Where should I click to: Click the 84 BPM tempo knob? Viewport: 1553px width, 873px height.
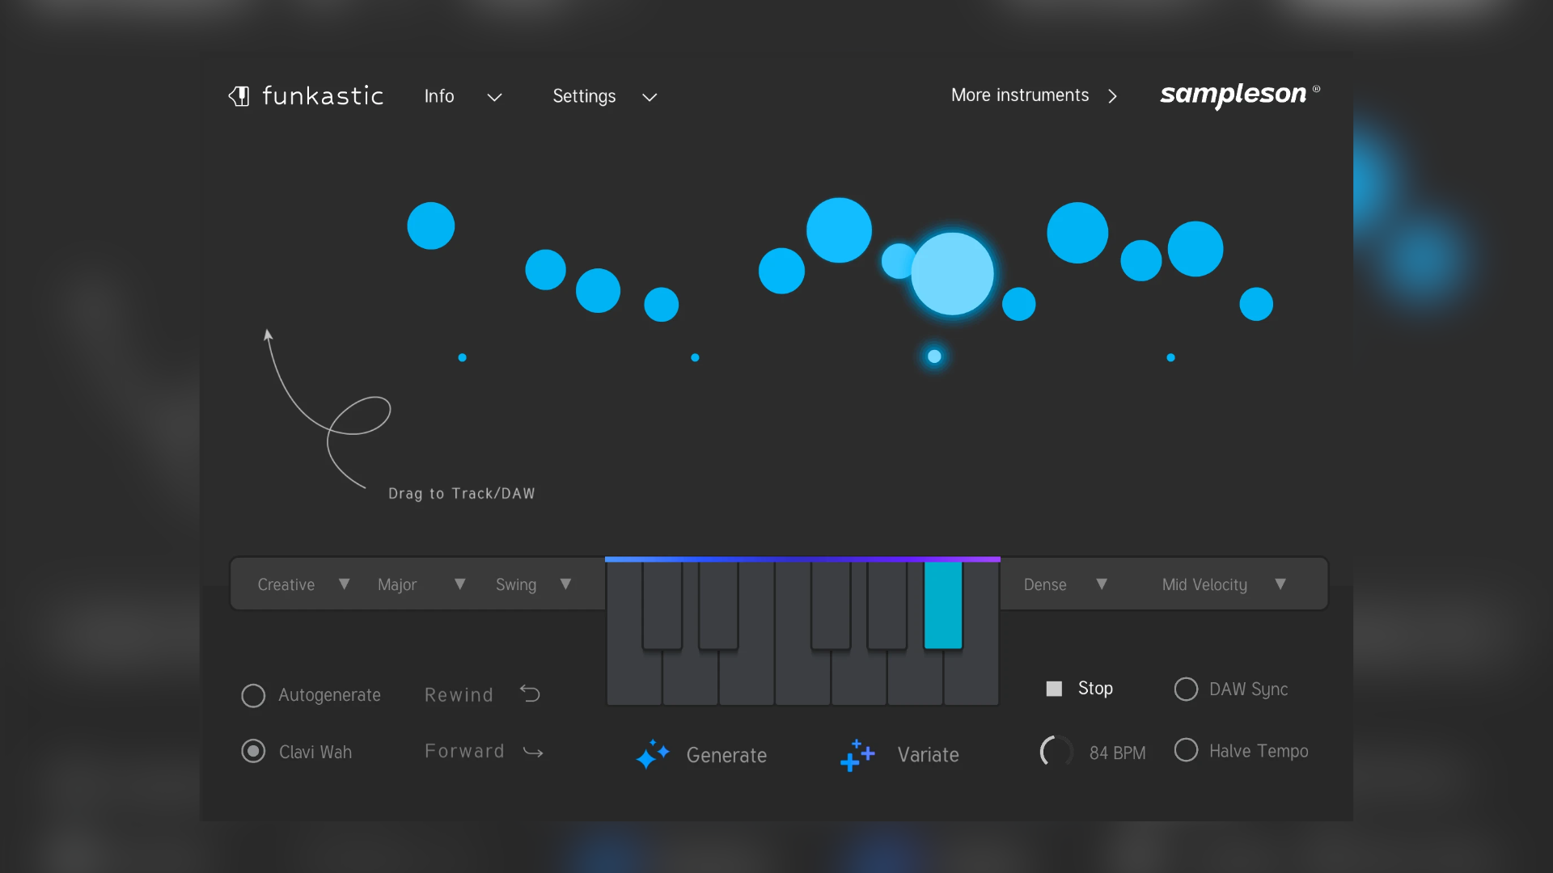point(1056,751)
